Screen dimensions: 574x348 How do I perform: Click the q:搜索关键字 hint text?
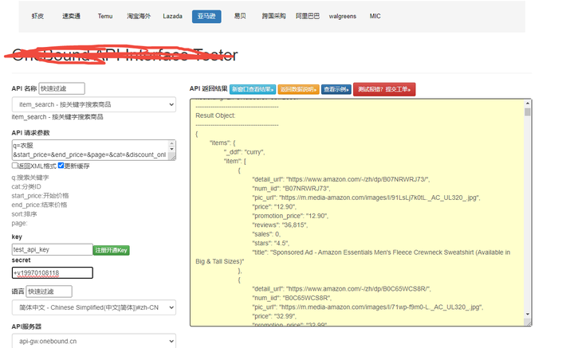point(30,178)
